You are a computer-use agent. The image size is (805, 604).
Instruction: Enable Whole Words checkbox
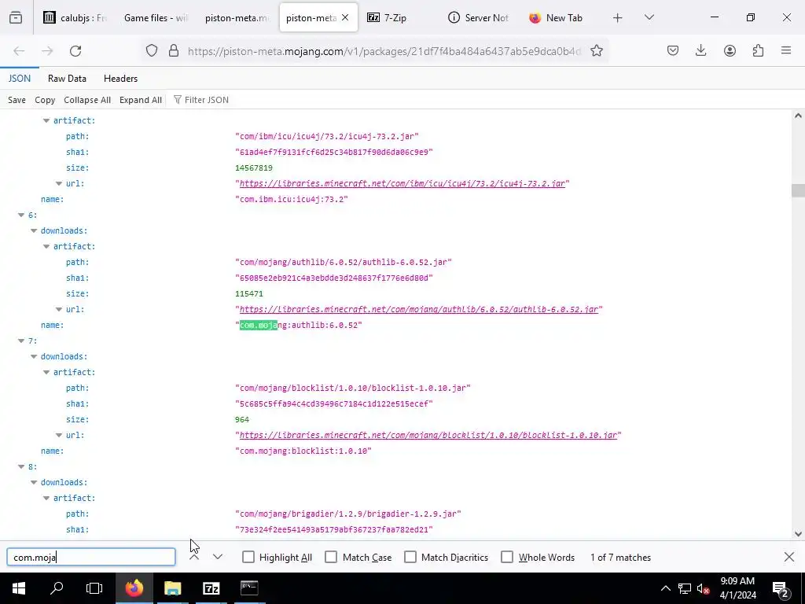[x=507, y=558]
